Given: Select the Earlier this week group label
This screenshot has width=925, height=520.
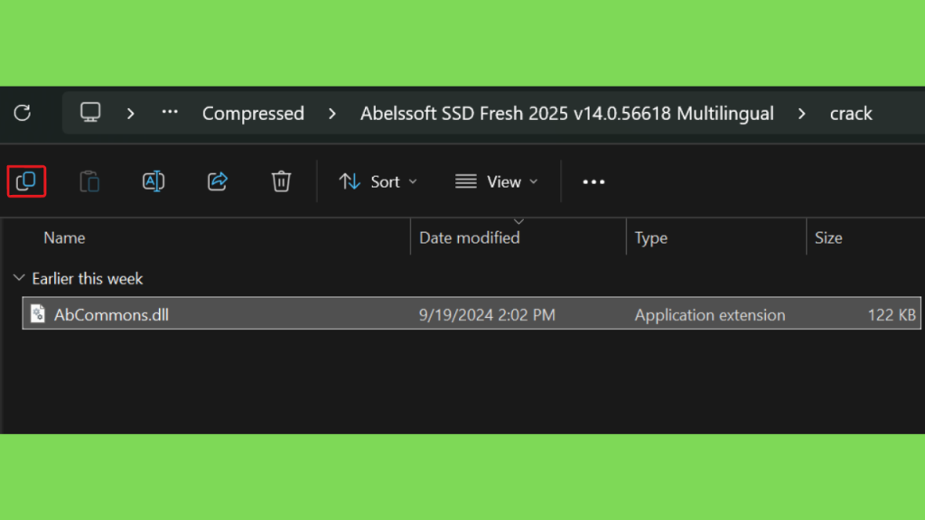Looking at the screenshot, I should click(x=88, y=278).
